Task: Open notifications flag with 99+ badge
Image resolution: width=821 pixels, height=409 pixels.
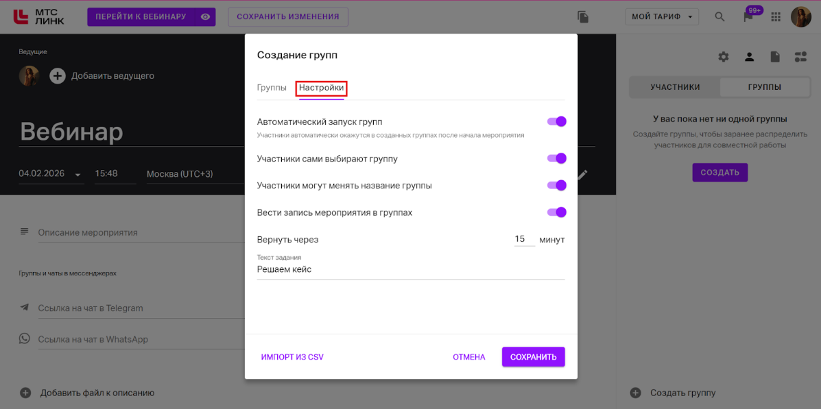Action: coord(748,16)
